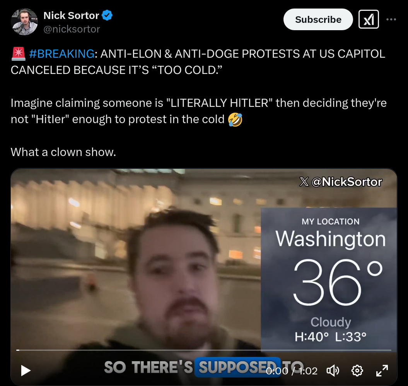This screenshot has height=386, width=408.
Task: Expand video to fullscreen
Action: tap(382, 371)
